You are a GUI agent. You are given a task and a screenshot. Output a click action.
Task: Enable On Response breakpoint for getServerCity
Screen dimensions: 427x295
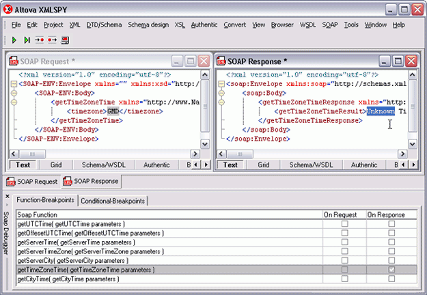point(391,260)
